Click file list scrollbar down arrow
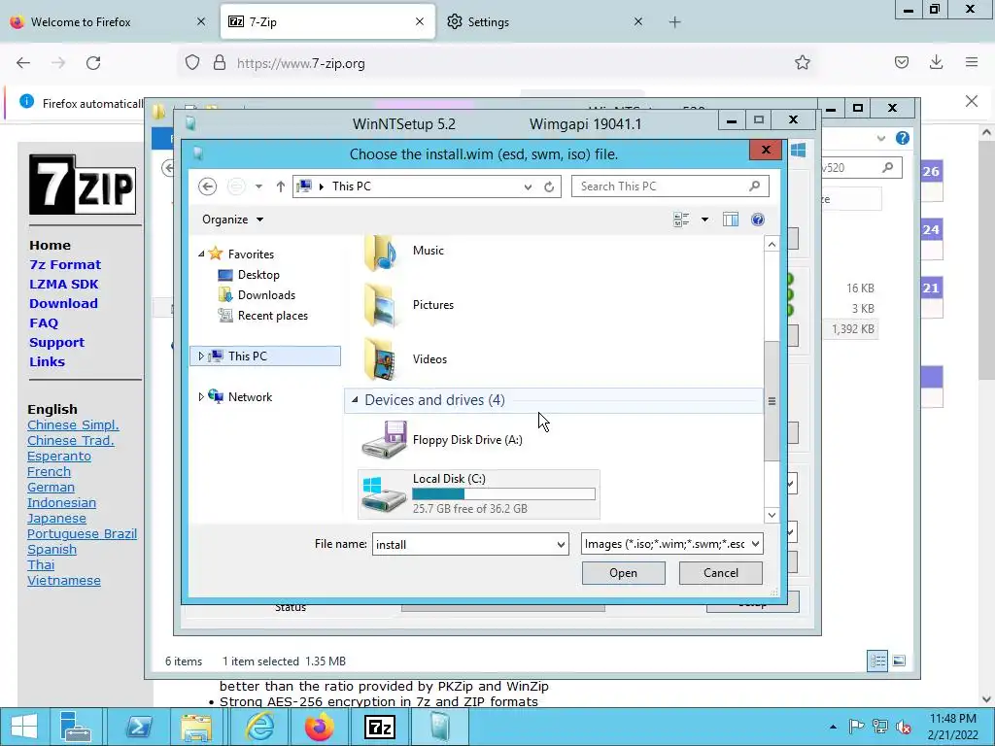 point(772,515)
